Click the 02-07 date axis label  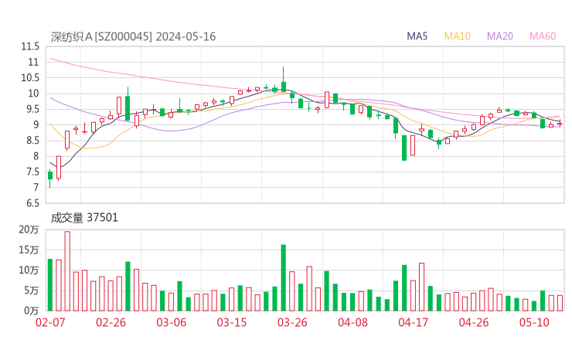[x=50, y=322]
